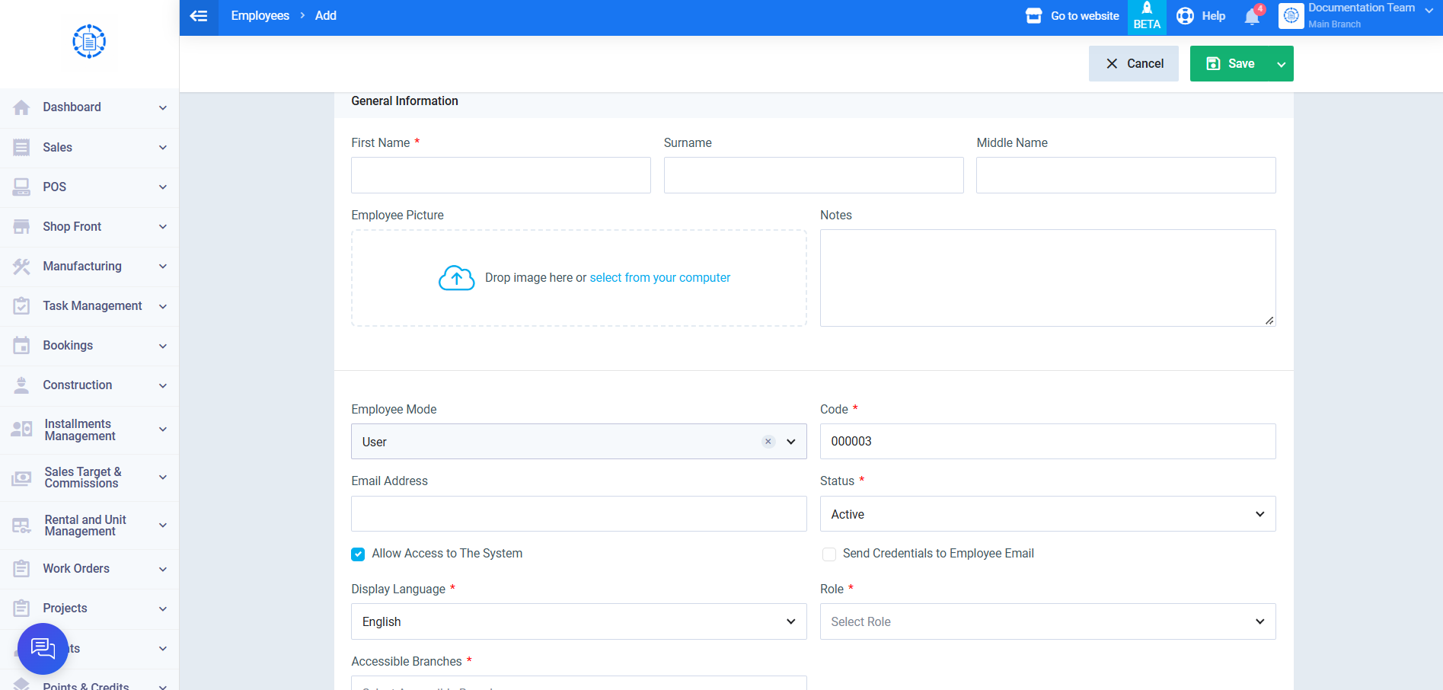Viewport: 1443px width, 690px height.
Task: Uncheck Allow Access to The System
Action: coord(358,554)
